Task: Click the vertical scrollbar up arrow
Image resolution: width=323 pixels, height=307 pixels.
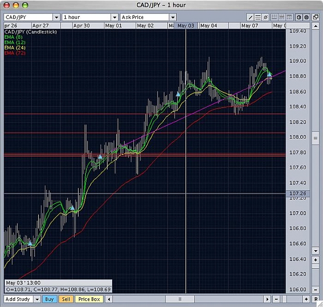Action: coord(315,26)
